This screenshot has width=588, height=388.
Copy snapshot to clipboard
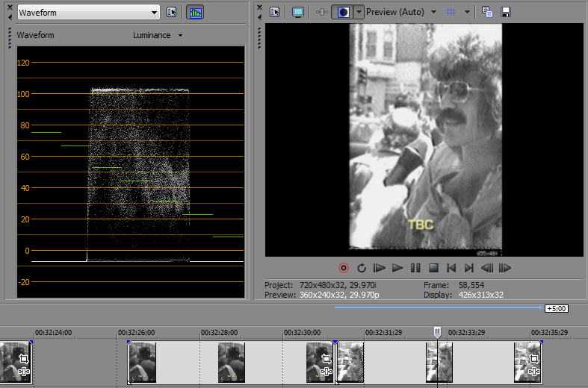pos(488,12)
